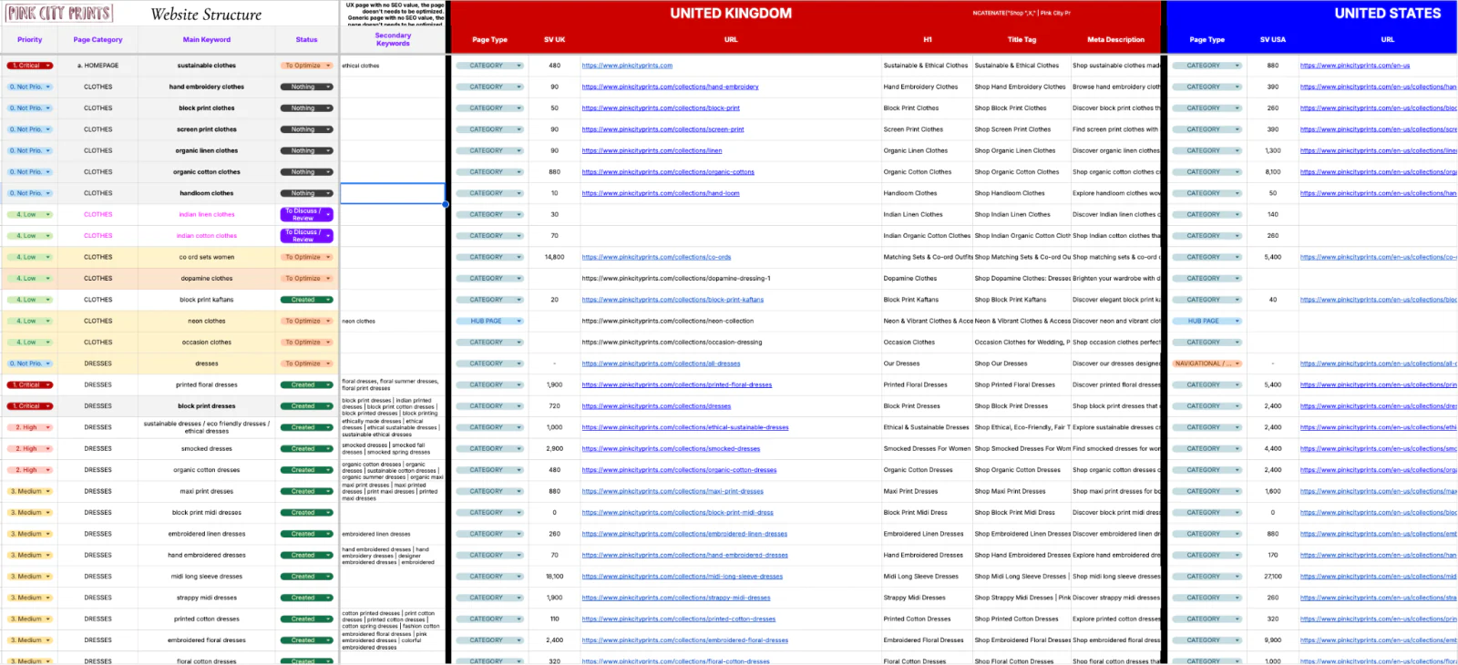The height and width of the screenshot is (665, 1458).
Task: Select the SV USA value 27,100
Action: click(1273, 577)
